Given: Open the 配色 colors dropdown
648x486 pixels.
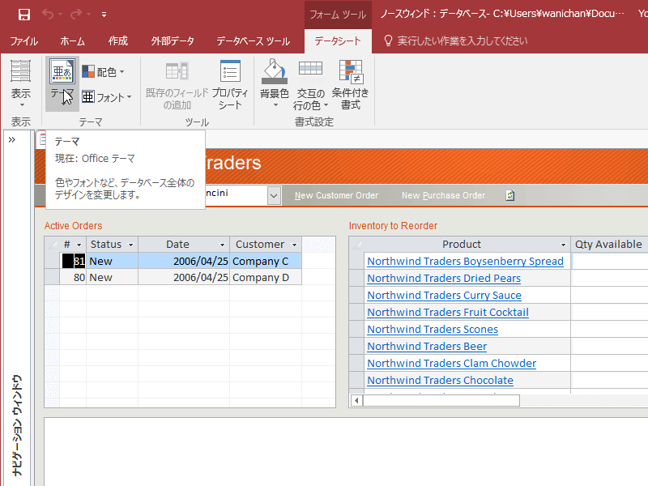Looking at the screenshot, I should click(103, 72).
